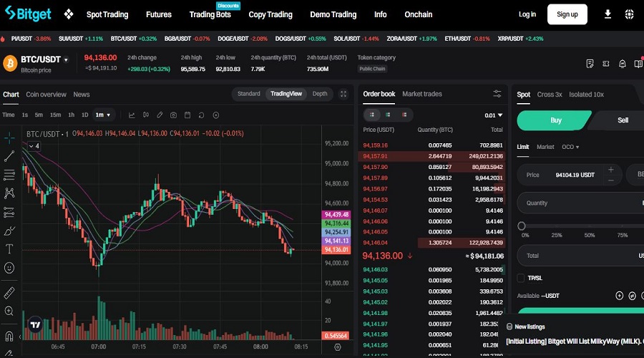This screenshot has width=644, height=358.
Task: Click the order amount slider handle
Action: click(522, 226)
